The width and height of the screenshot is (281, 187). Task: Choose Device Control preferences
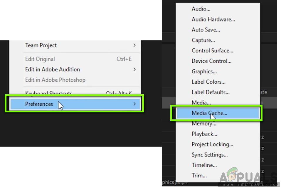[x=211, y=61]
